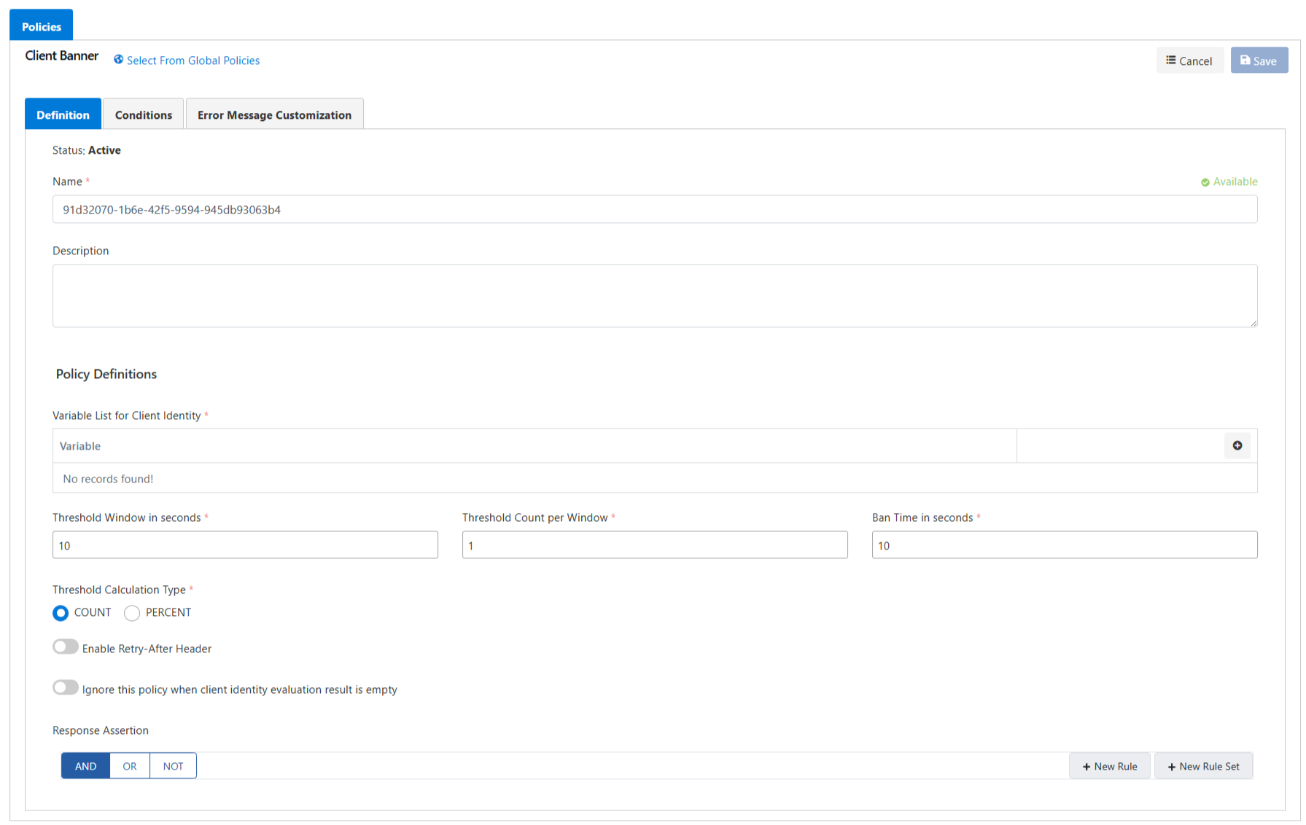Click the Save button
The height and width of the screenshot is (825, 1306).
point(1259,60)
